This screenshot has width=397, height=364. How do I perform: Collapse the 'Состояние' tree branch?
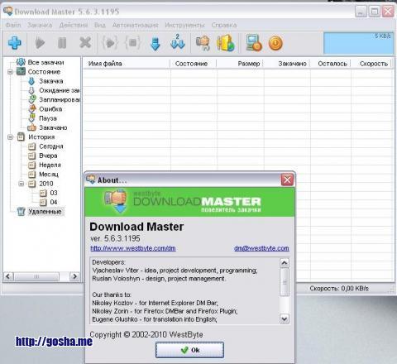pos(11,72)
